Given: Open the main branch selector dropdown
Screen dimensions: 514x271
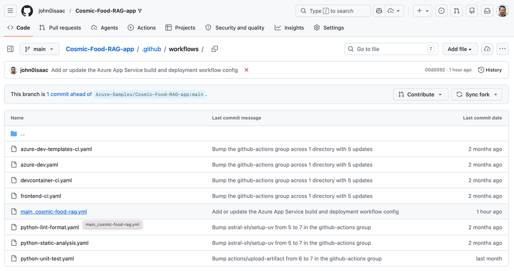Looking at the screenshot, I should [x=40, y=49].
